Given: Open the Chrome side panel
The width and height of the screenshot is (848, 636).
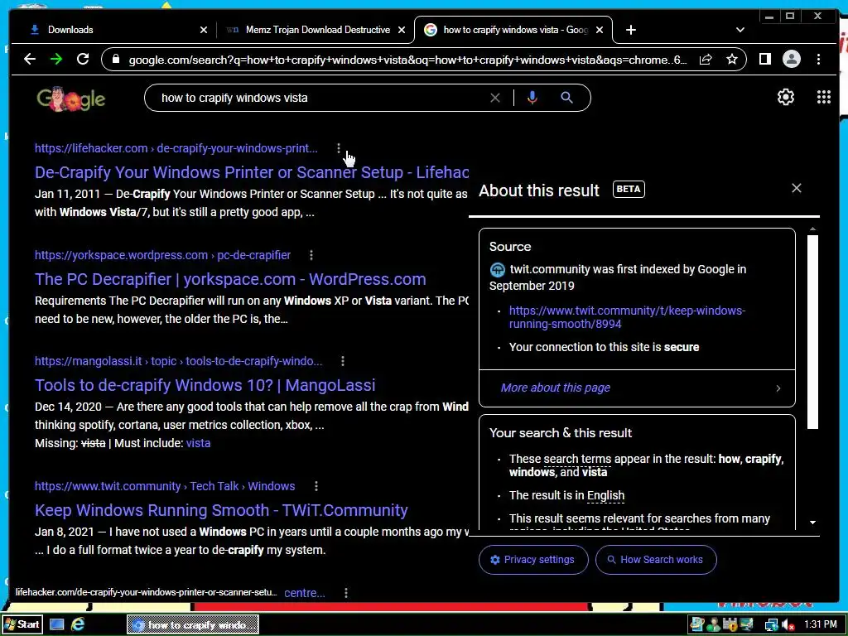Looking at the screenshot, I should [764, 59].
